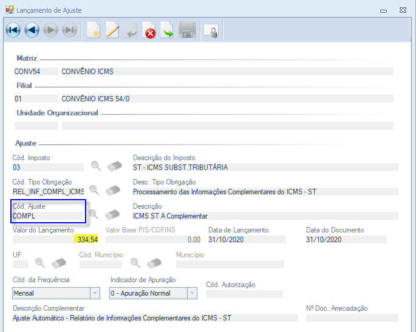Image resolution: width=416 pixels, height=332 pixels.
Task: Click Filial code 01
Action: coord(36,99)
